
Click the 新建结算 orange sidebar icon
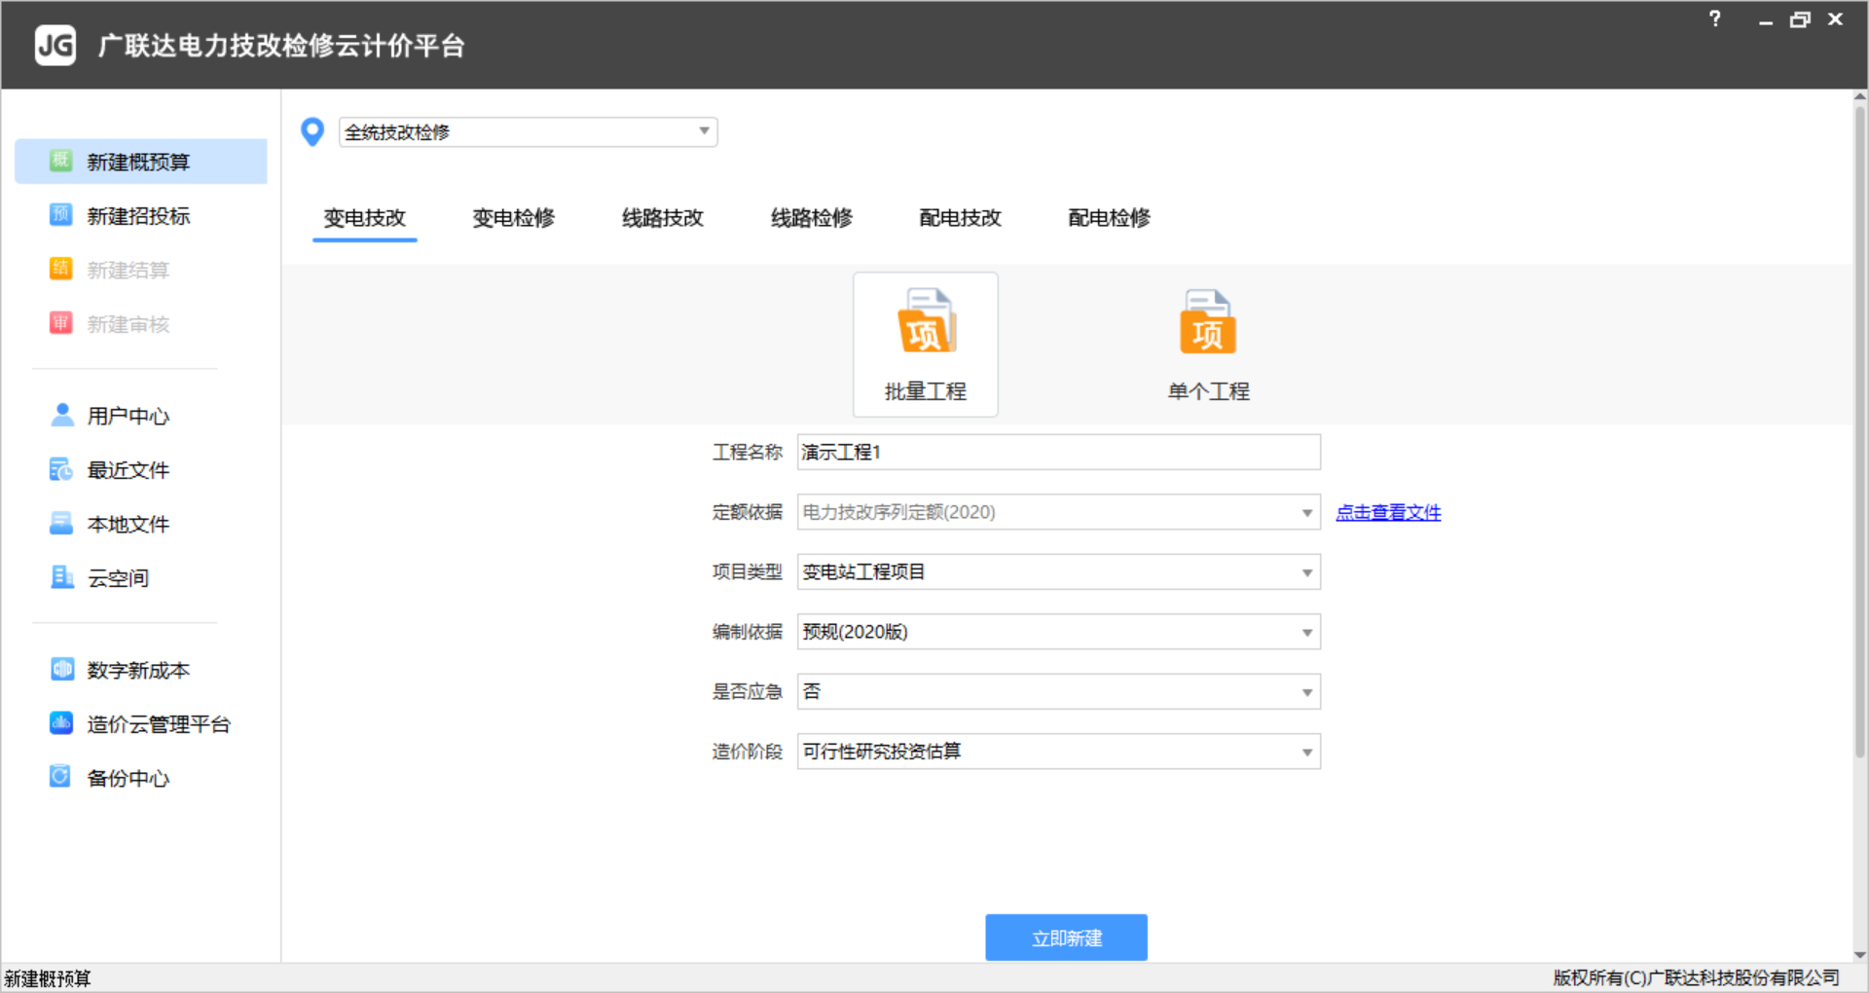coord(61,269)
